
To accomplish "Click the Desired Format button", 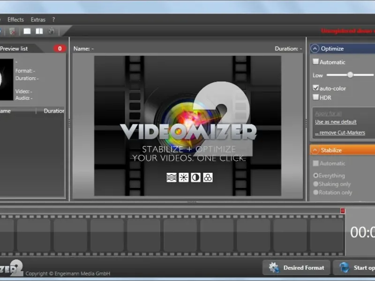I will [296, 267].
